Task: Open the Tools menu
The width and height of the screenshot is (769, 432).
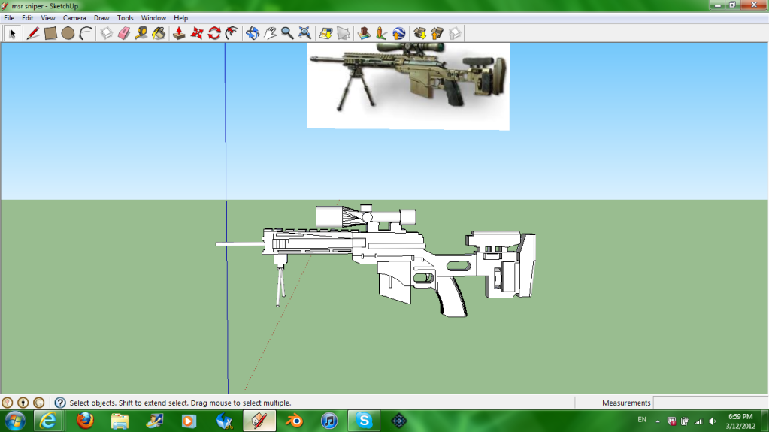Action: [x=125, y=17]
